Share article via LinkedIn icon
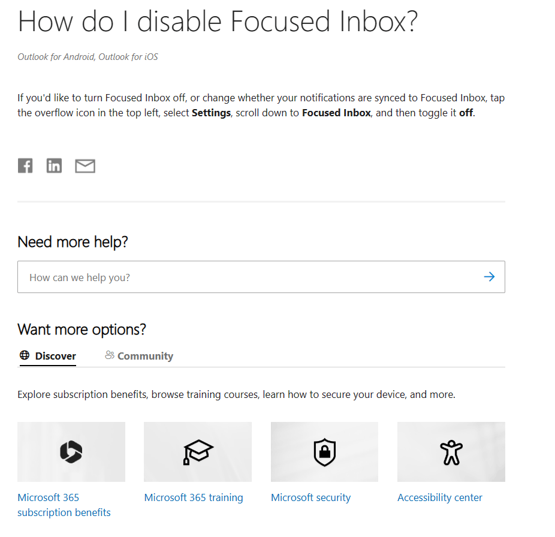Viewport: 555px width, 537px height. 54,165
